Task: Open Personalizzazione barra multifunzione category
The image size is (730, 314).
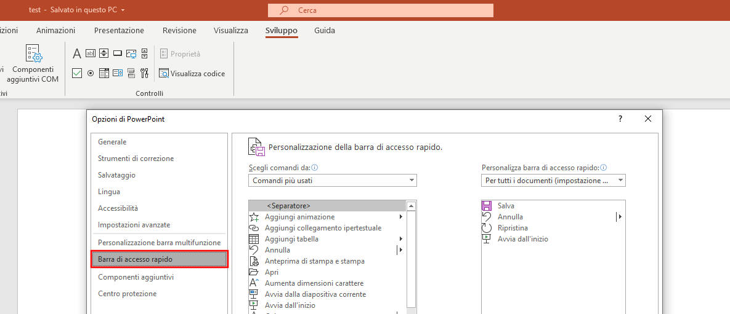Action: click(x=159, y=243)
